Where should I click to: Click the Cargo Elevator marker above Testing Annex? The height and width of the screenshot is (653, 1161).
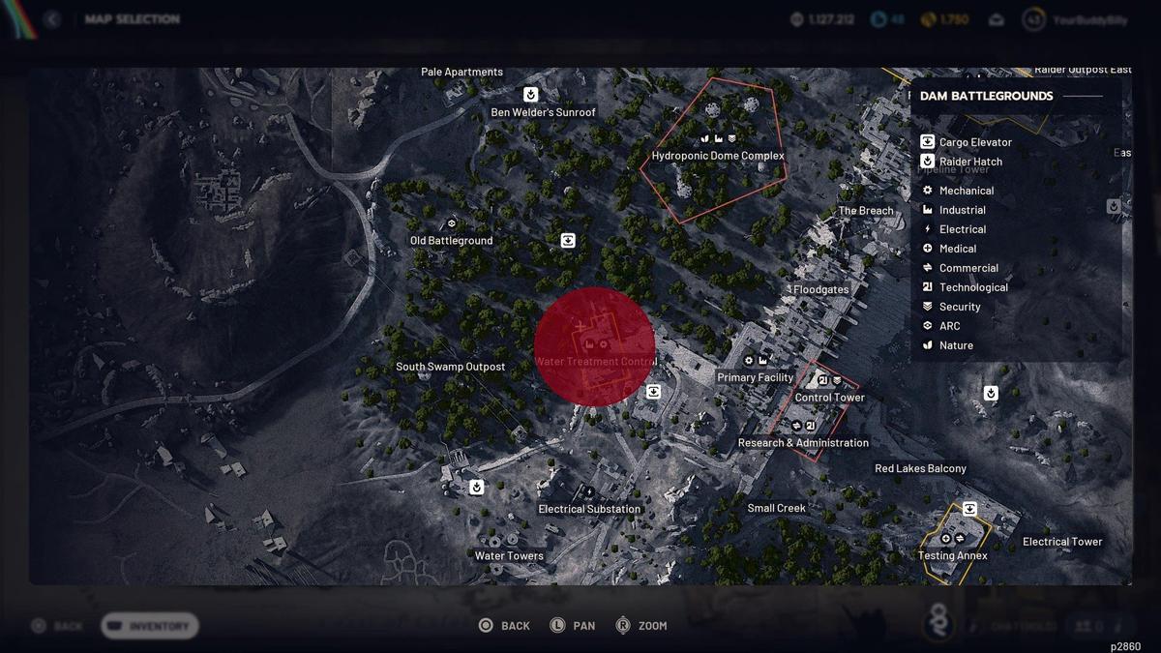[969, 509]
